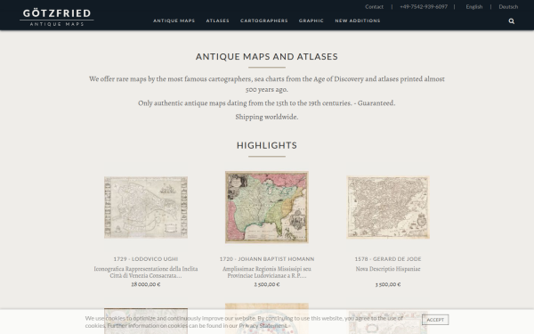Click the Antique Maps and Atlases heading
This screenshot has height=334, width=534.
point(267,57)
